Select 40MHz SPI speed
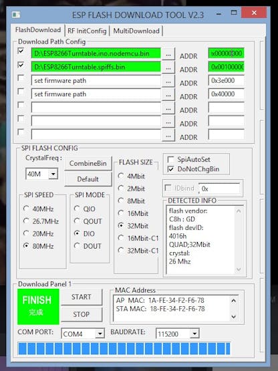 (38, 209)
